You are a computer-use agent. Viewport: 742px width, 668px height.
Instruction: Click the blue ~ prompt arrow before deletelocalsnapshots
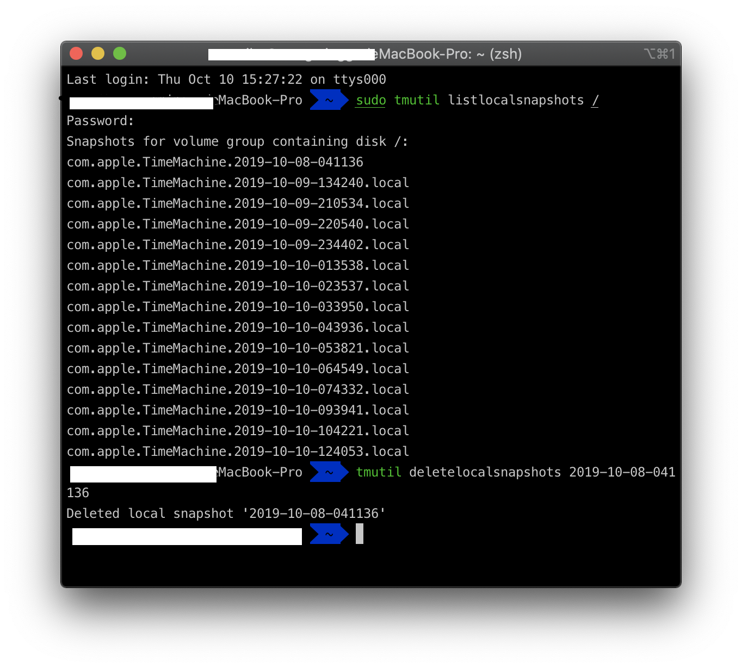pos(329,472)
